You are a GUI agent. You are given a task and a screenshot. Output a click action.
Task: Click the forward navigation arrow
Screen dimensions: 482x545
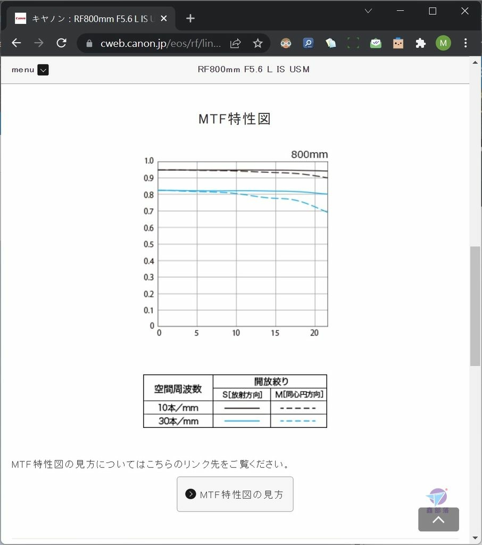coord(39,43)
